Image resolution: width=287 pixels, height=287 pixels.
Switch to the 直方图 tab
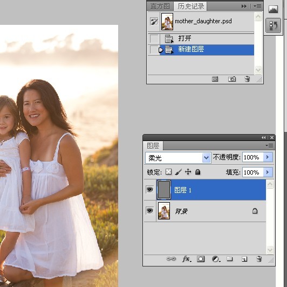pyautogui.click(x=160, y=6)
